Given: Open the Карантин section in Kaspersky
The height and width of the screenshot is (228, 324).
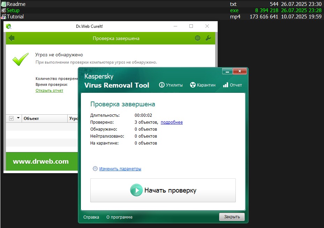Looking at the screenshot, I should point(203,85).
